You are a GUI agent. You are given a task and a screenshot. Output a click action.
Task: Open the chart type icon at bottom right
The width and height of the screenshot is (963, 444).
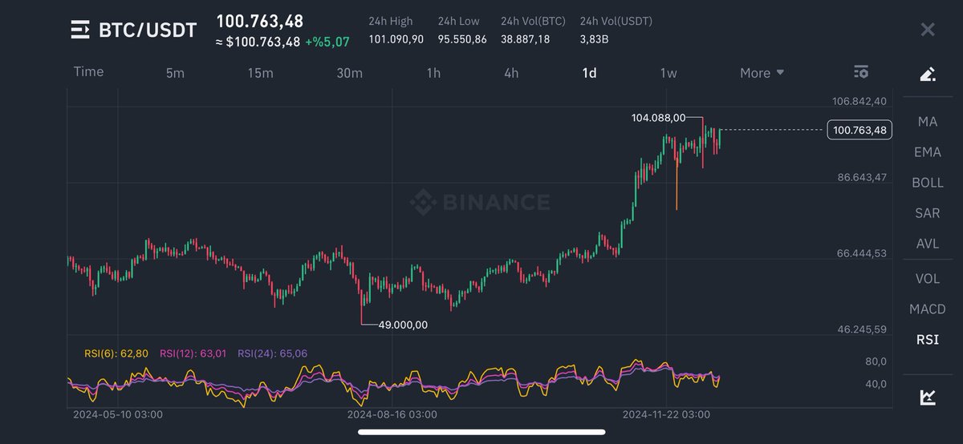click(927, 397)
